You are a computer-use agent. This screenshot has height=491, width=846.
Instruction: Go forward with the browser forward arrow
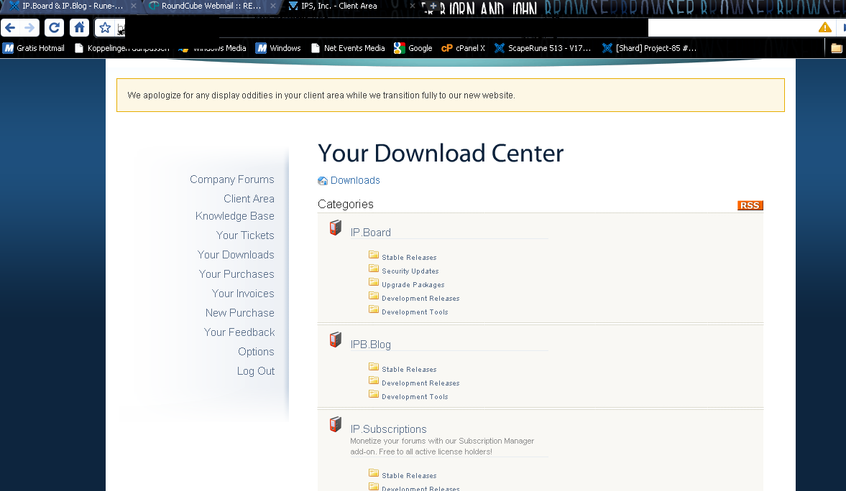point(29,27)
